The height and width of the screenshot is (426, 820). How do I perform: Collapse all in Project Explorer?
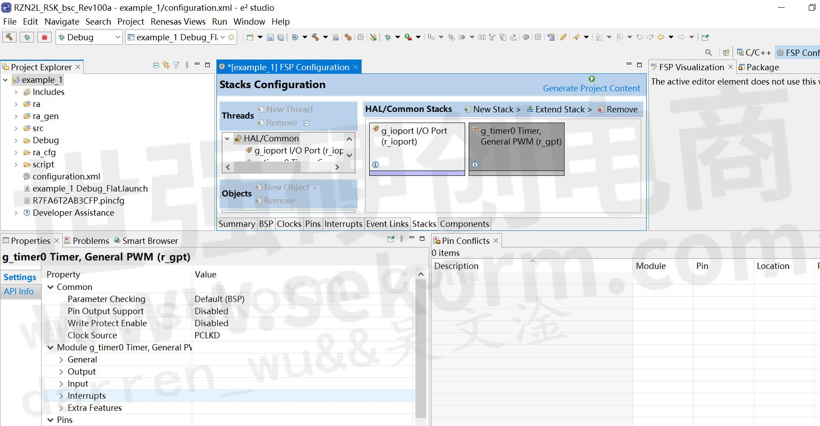[156, 65]
